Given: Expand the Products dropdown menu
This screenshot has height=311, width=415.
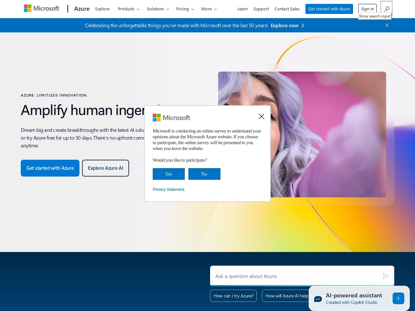Looking at the screenshot, I should coord(128,9).
